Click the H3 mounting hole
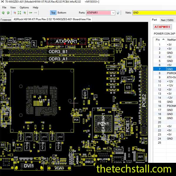The height and width of the screenshot is (176, 176). tap(3, 39)
